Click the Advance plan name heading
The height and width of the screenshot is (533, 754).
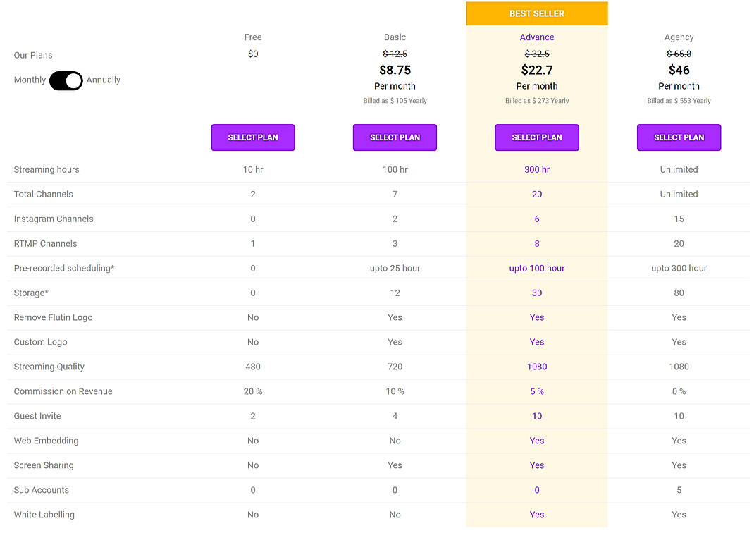[536, 37]
